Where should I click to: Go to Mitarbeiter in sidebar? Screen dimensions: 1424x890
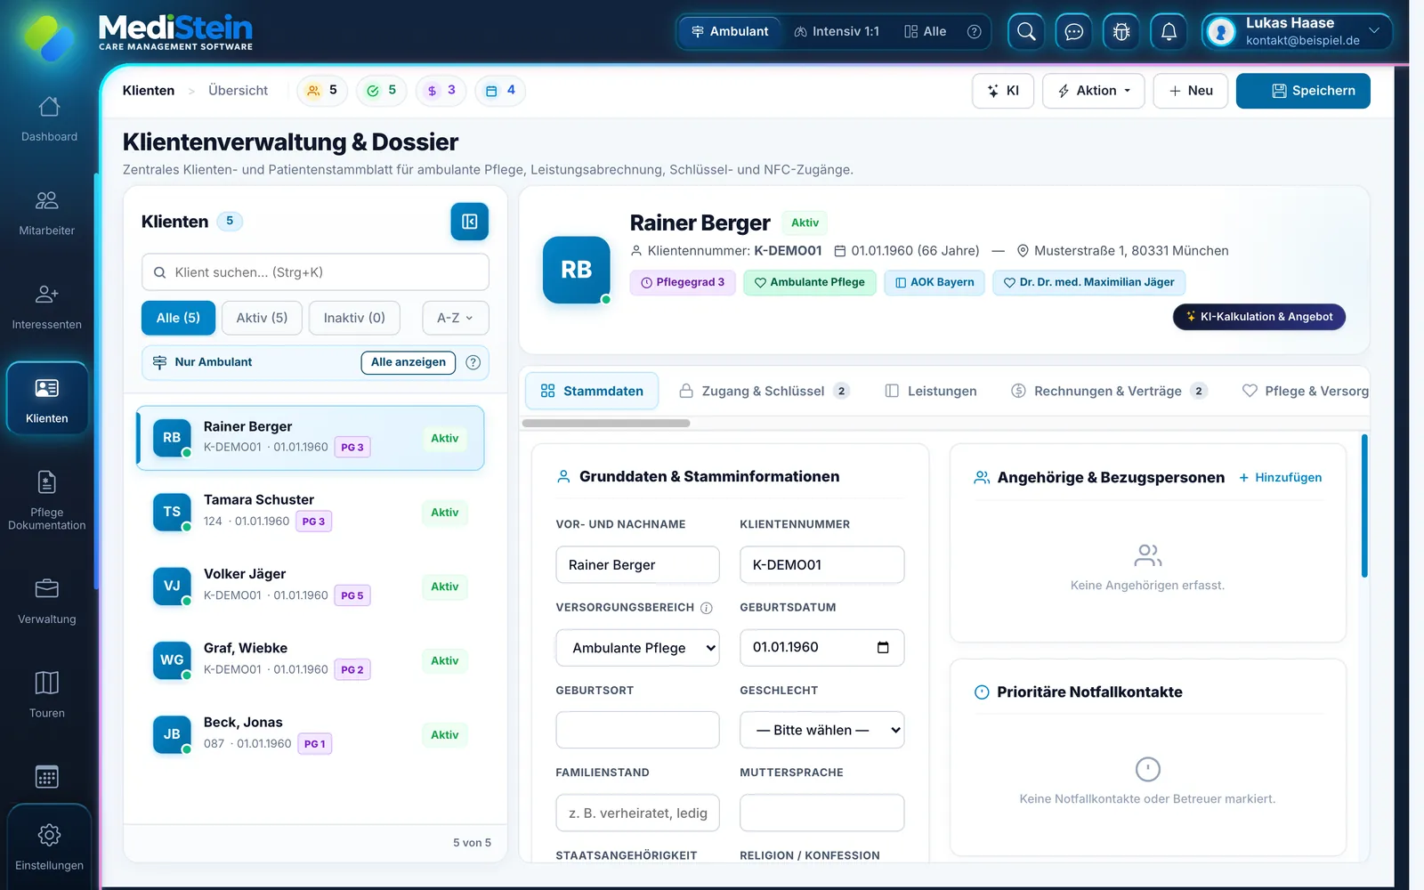pos(47,213)
